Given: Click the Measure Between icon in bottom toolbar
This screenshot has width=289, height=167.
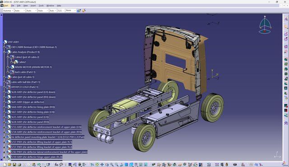Looking at the screenshot, I should 217,165.
